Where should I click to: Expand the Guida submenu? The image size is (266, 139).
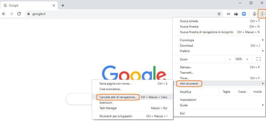tap(219, 105)
